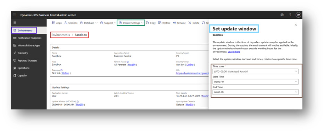This screenshot has height=132, width=325.
Task: Open the settings gear in header
Action: (x=282, y=15)
